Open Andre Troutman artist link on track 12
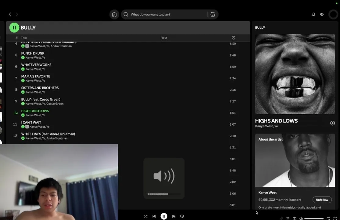340x220 pixels. pos(57,138)
